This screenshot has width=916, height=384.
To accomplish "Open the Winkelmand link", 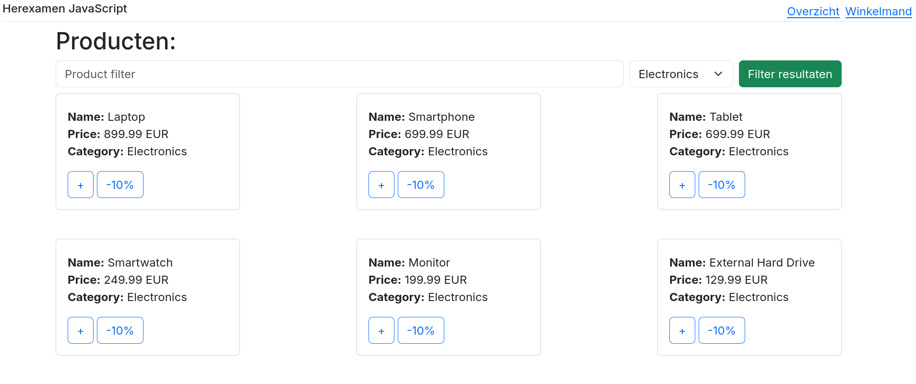I will pyautogui.click(x=878, y=12).
